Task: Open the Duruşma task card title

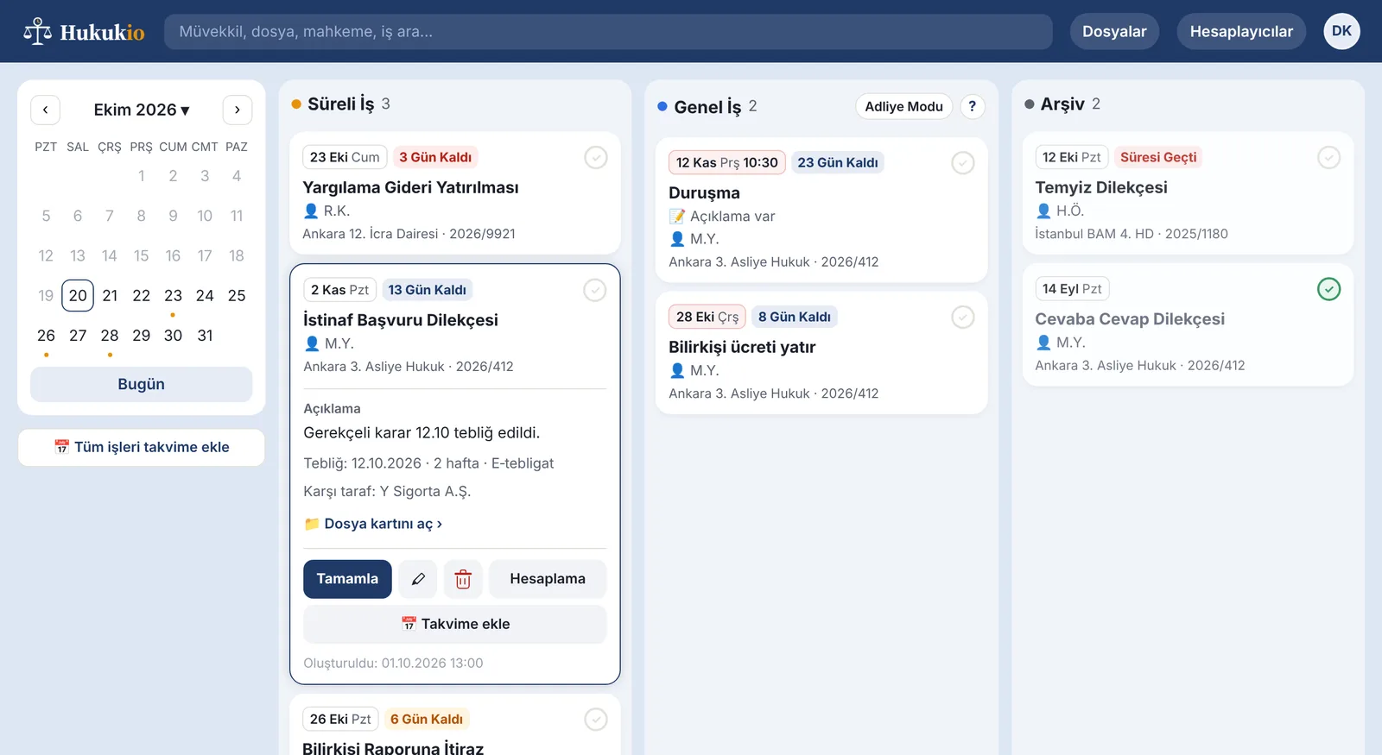Action: click(704, 192)
